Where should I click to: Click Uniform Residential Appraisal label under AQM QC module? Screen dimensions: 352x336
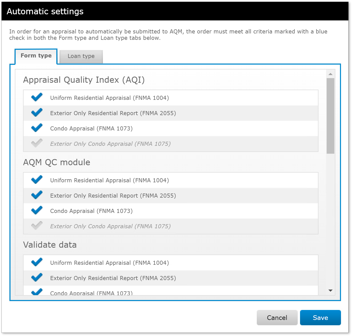110,180
